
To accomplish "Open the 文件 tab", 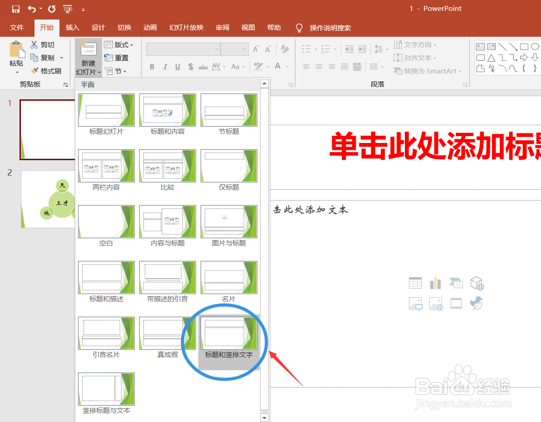I will point(16,28).
